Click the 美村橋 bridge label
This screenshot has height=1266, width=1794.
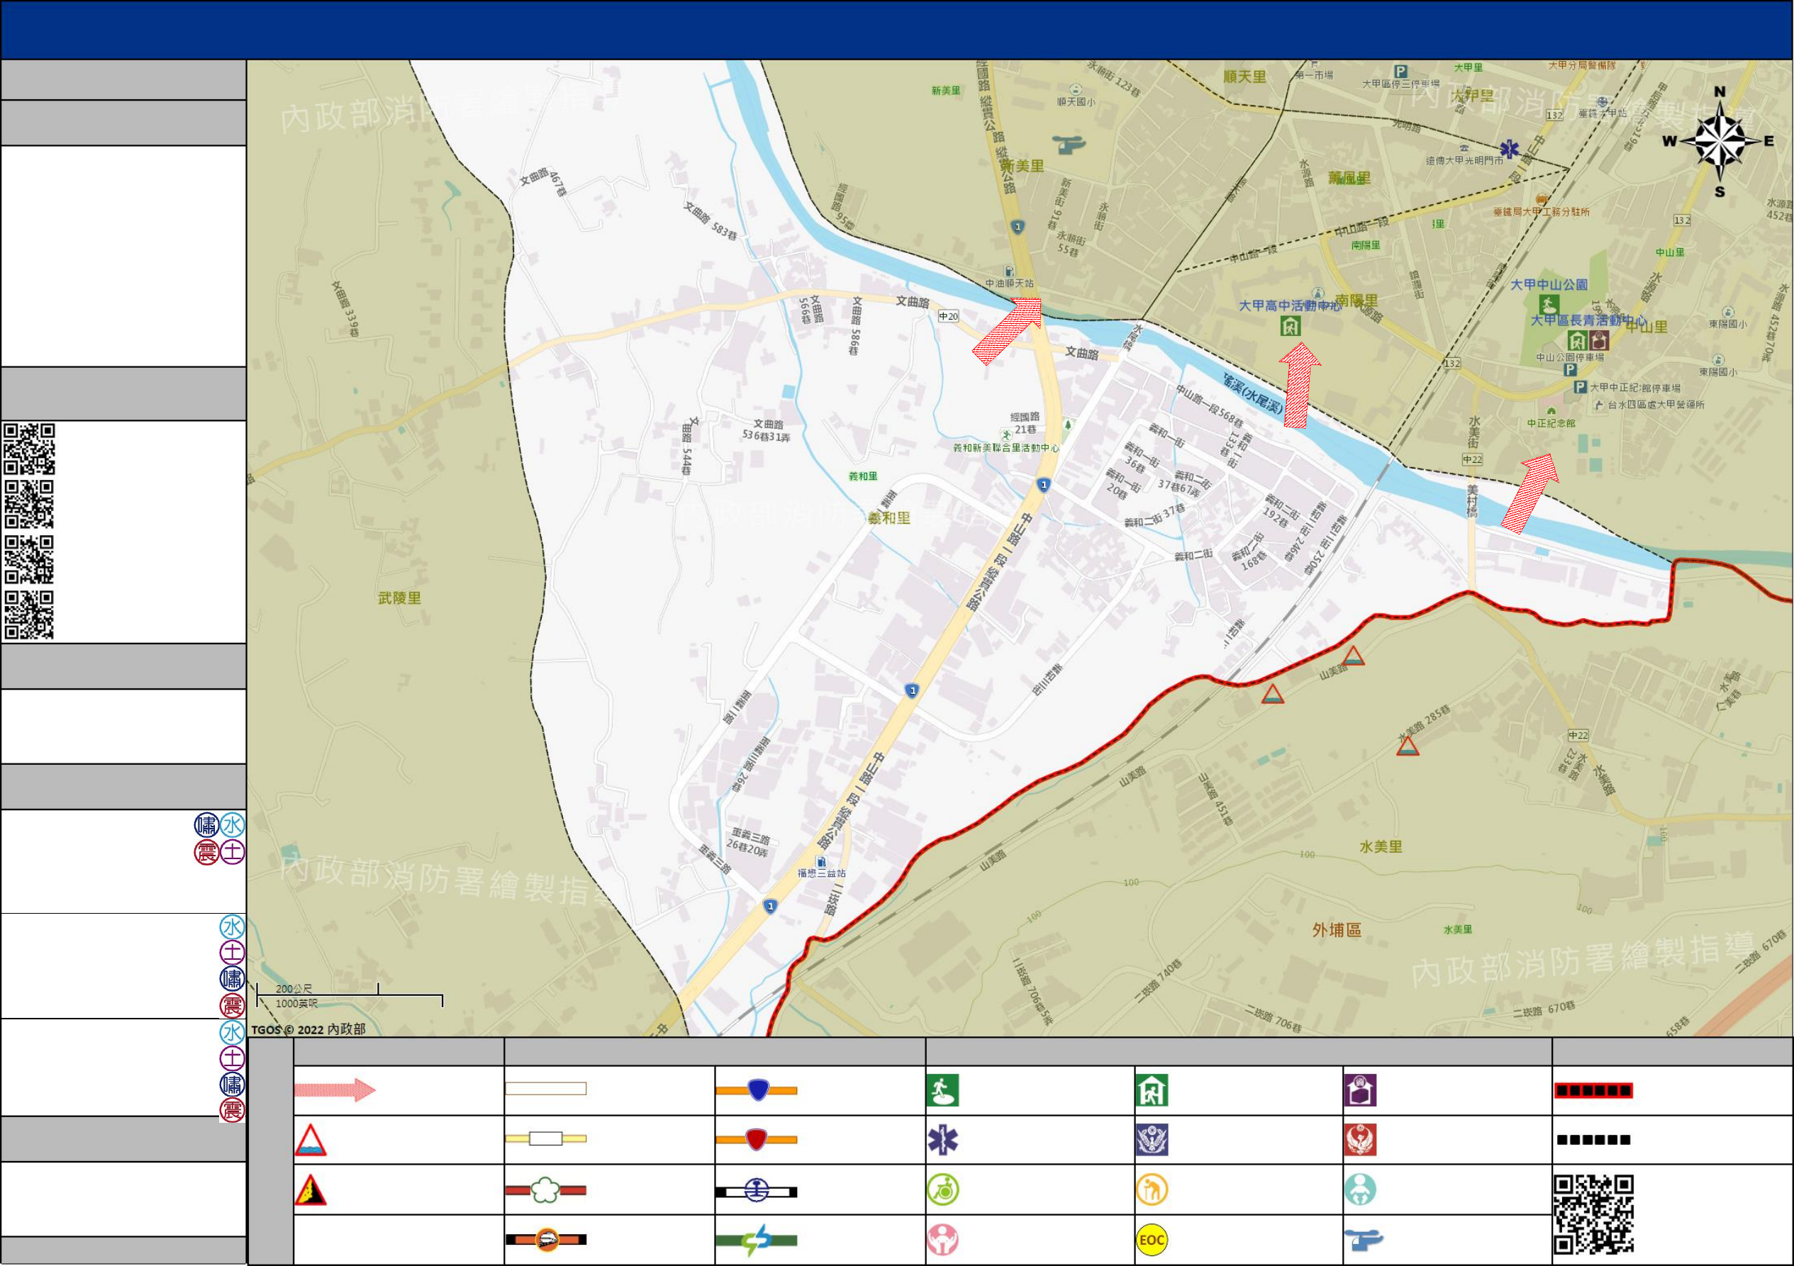1472,500
